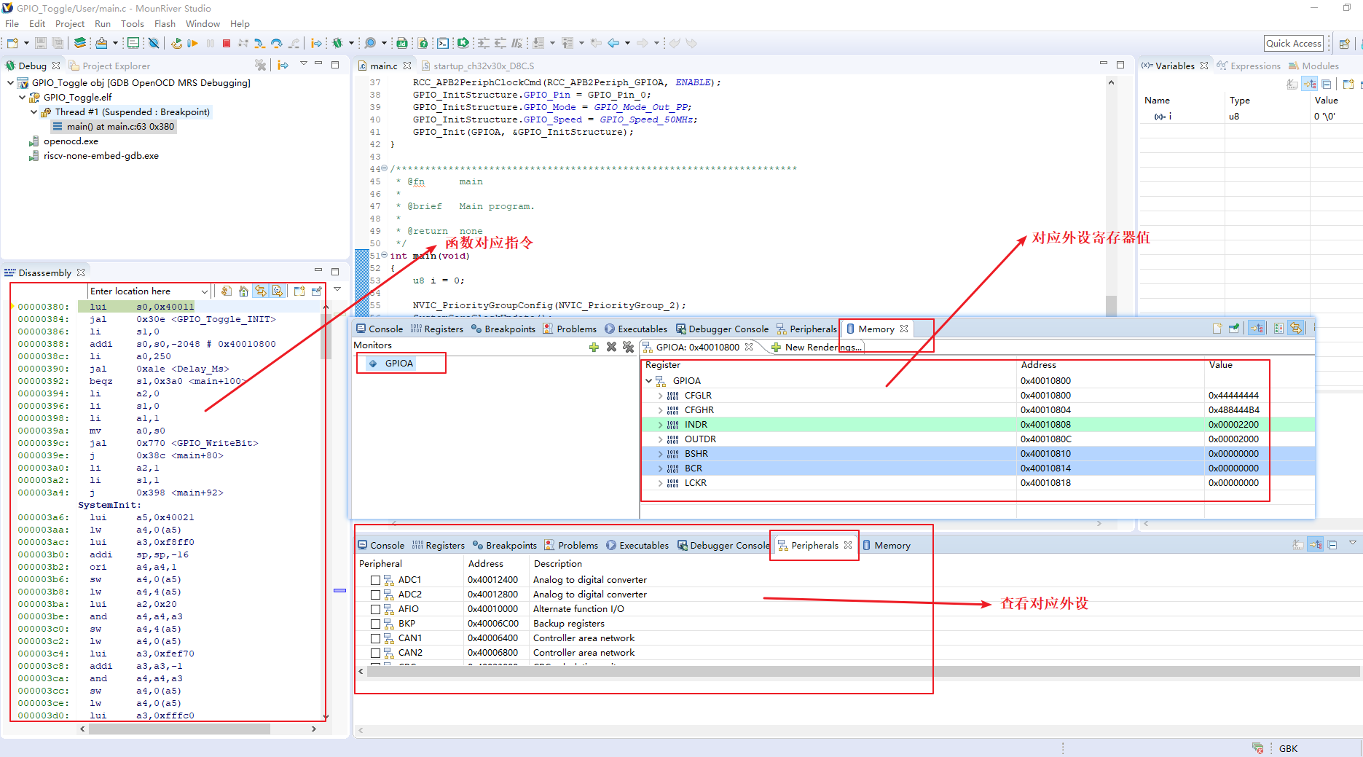Click the Disassembly horizontal scrollbar
1363x757 pixels.
[x=179, y=729]
